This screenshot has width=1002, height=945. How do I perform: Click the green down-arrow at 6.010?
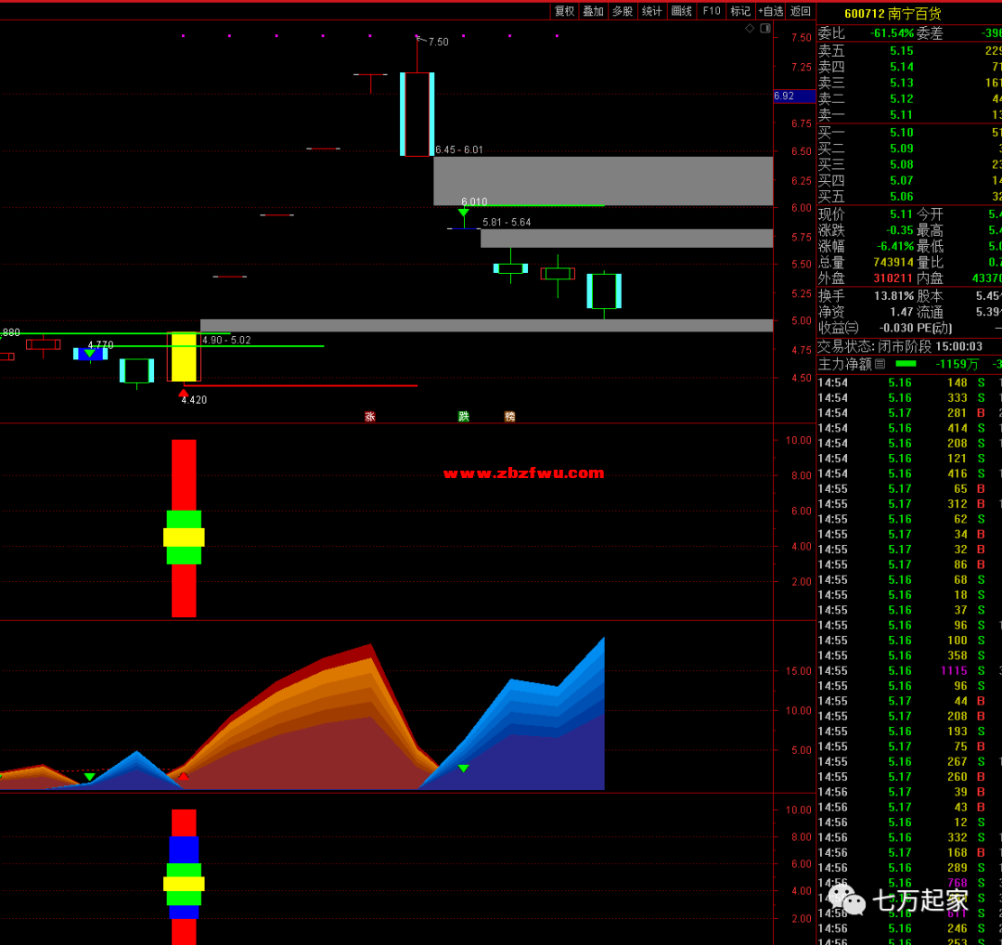pyautogui.click(x=463, y=214)
